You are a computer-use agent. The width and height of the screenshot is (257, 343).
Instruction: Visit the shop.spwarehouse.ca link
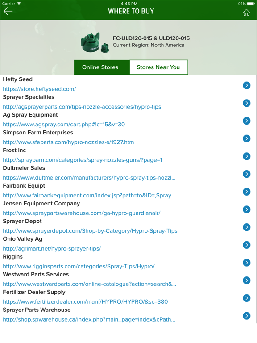[x=89, y=319]
